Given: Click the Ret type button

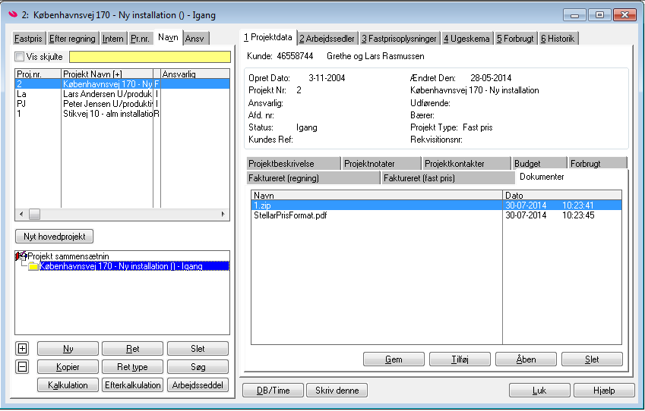Looking at the screenshot, I should (x=132, y=367).
